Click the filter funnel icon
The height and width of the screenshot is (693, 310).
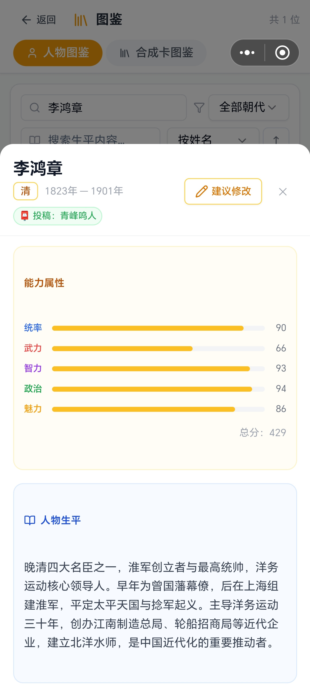[x=199, y=108]
